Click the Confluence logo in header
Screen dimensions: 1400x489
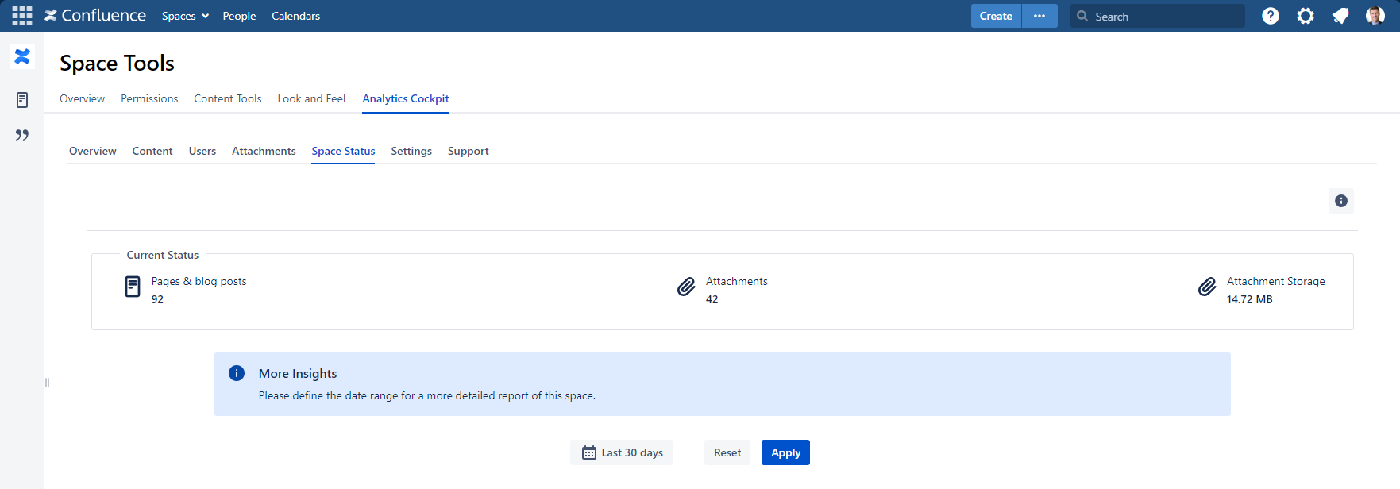coord(95,16)
